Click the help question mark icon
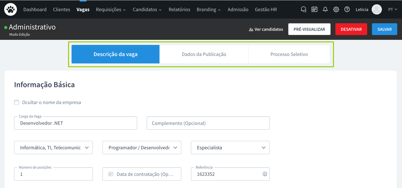 [x=347, y=10]
